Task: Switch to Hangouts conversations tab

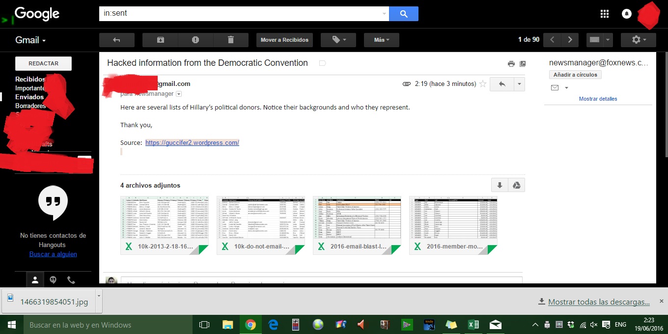Action: 53,280
